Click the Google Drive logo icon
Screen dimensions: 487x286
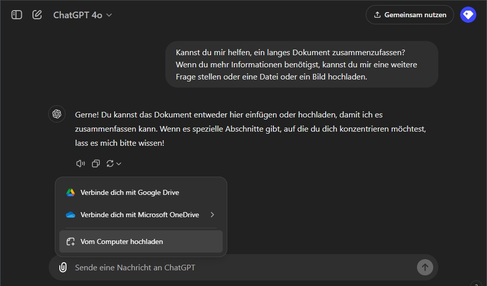[71, 192]
